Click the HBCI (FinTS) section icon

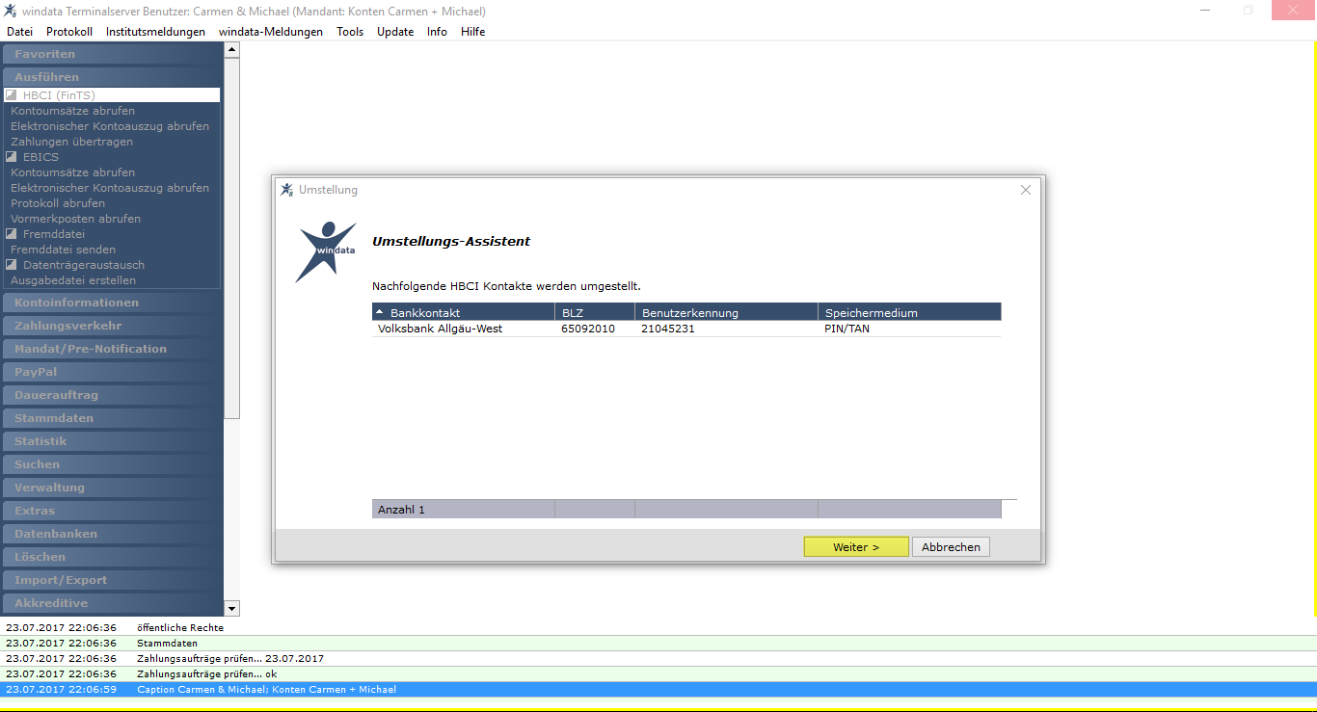click(x=12, y=95)
